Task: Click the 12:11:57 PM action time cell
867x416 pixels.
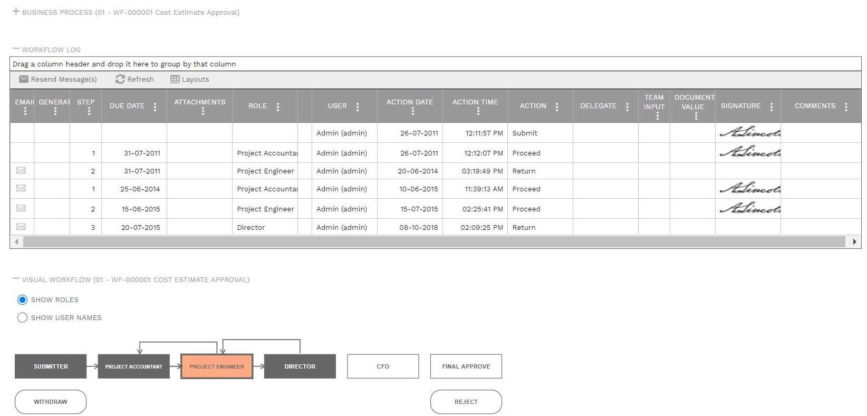Action: pyautogui.click(x=475, y=133)
